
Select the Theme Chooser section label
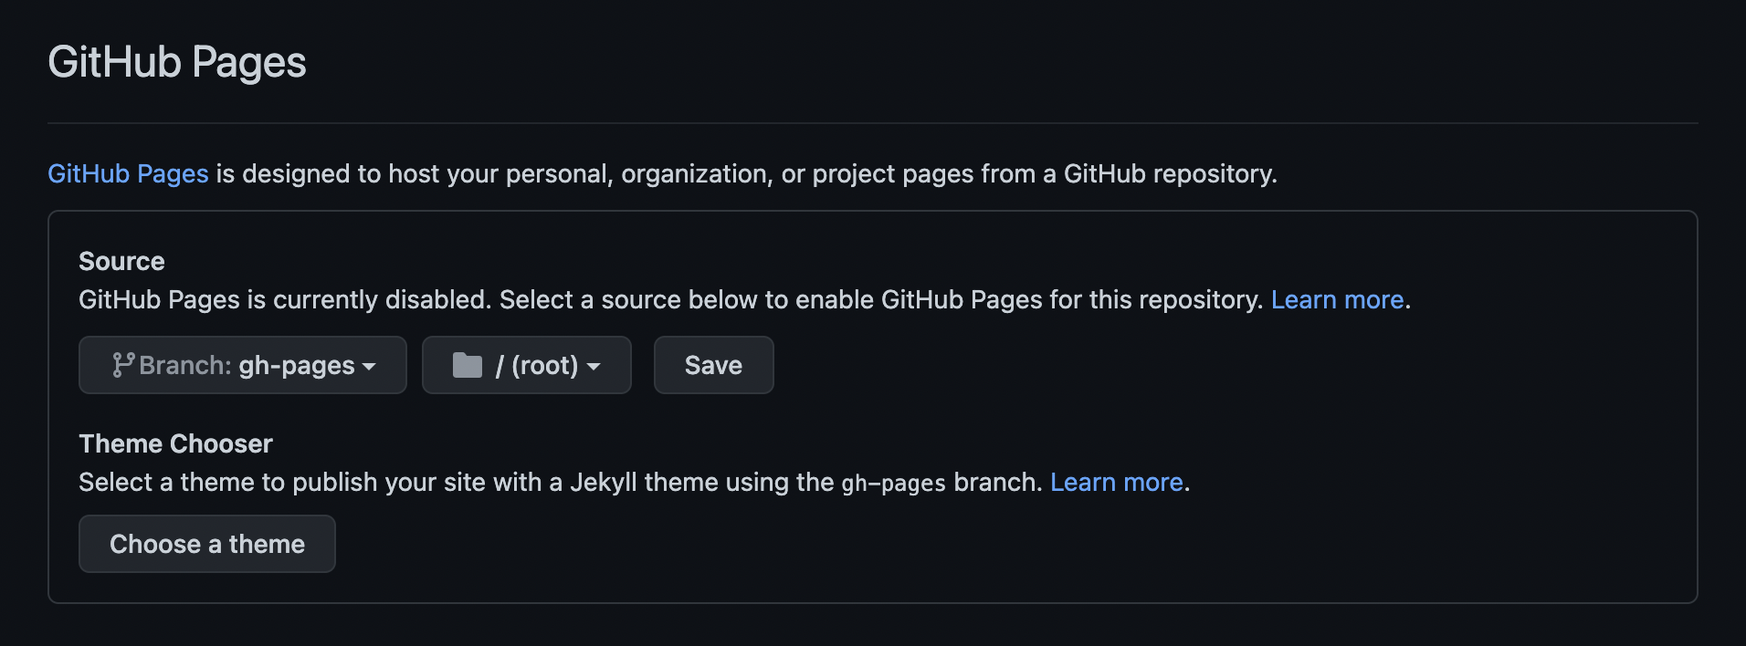[175, 443]
